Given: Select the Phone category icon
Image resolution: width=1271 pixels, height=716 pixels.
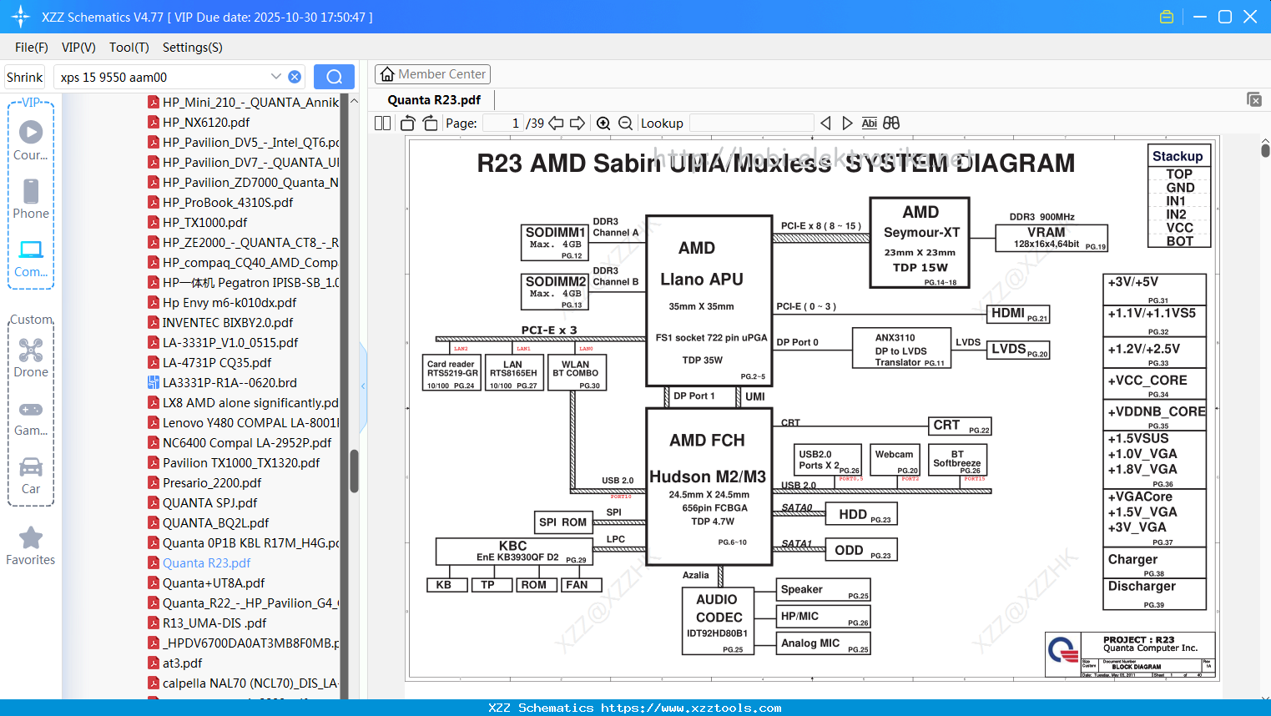Looking at the screenshot, I should [31, 199].
